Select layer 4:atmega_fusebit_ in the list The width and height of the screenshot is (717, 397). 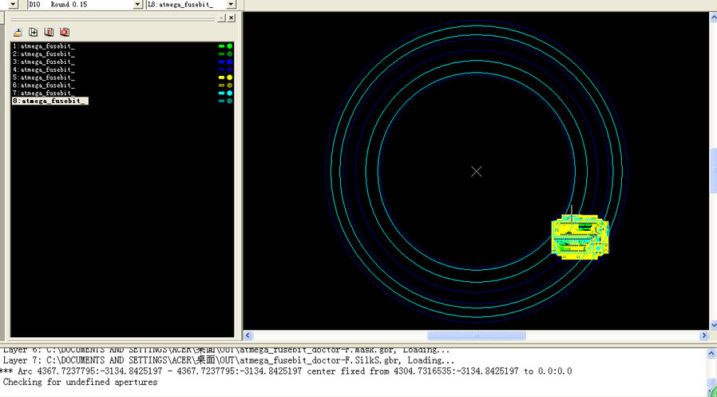pyautogui.click(x=44, y=69)
